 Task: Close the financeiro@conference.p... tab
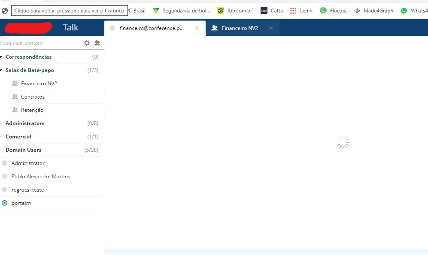(197, 28)
